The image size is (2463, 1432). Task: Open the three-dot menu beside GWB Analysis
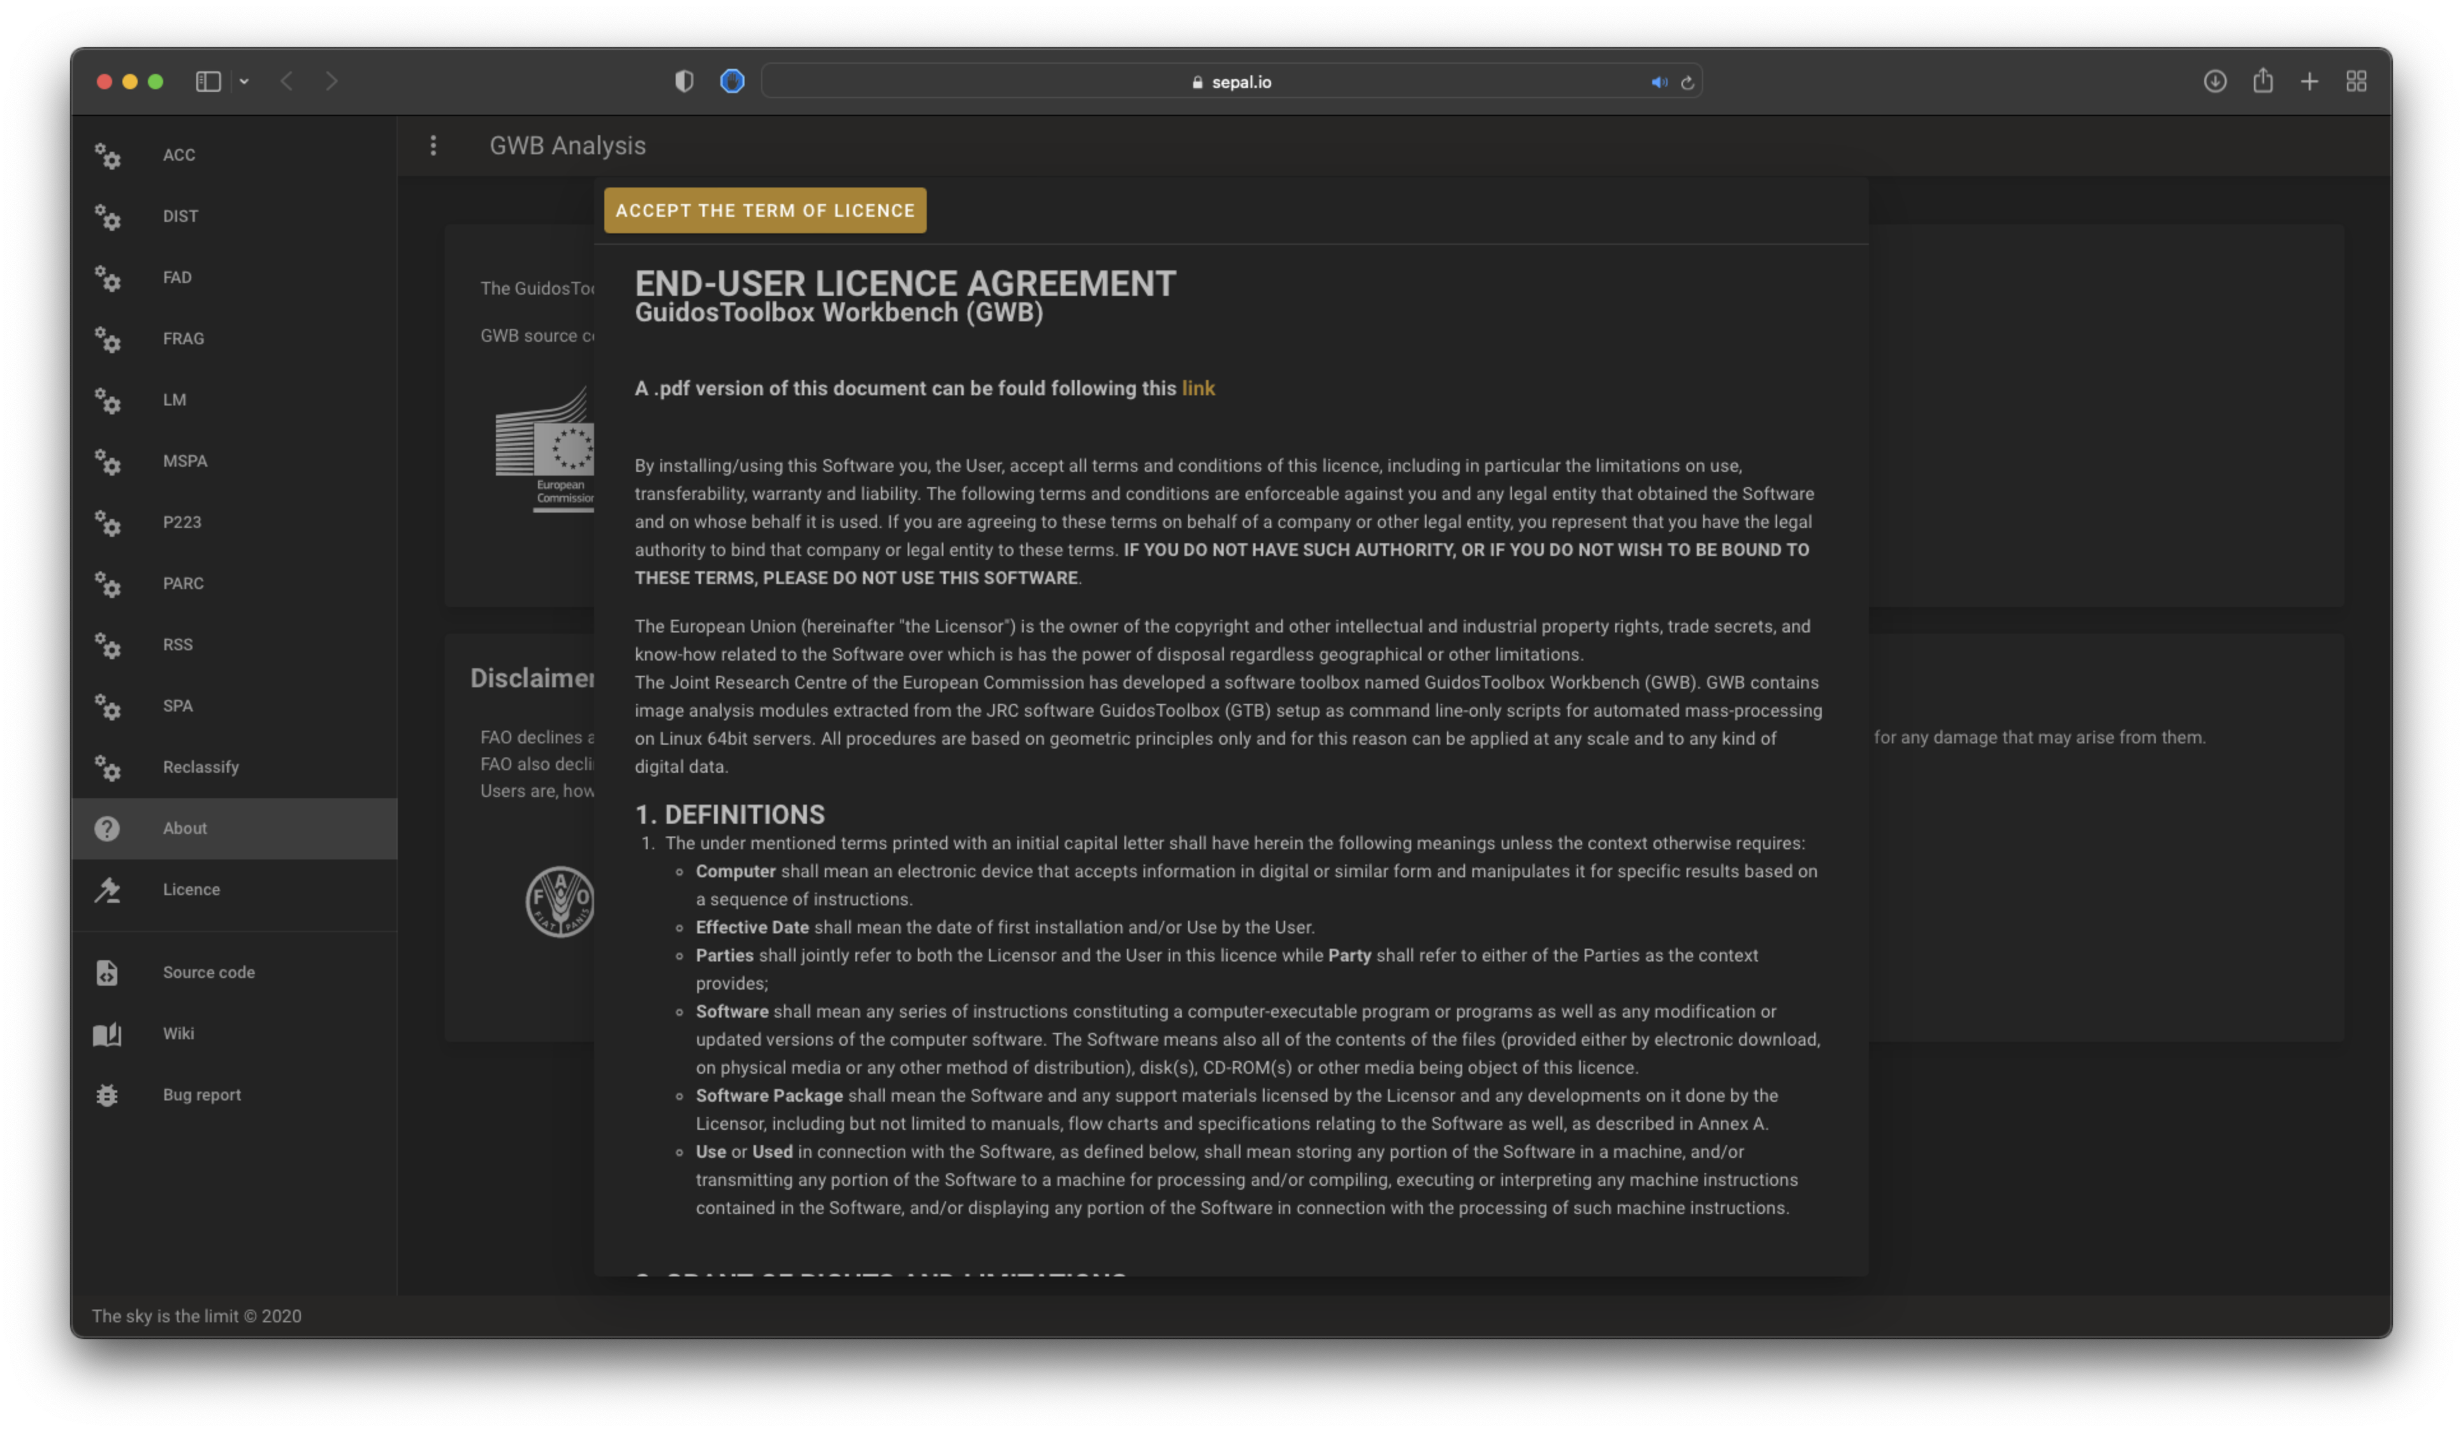[x=433, y=145]
